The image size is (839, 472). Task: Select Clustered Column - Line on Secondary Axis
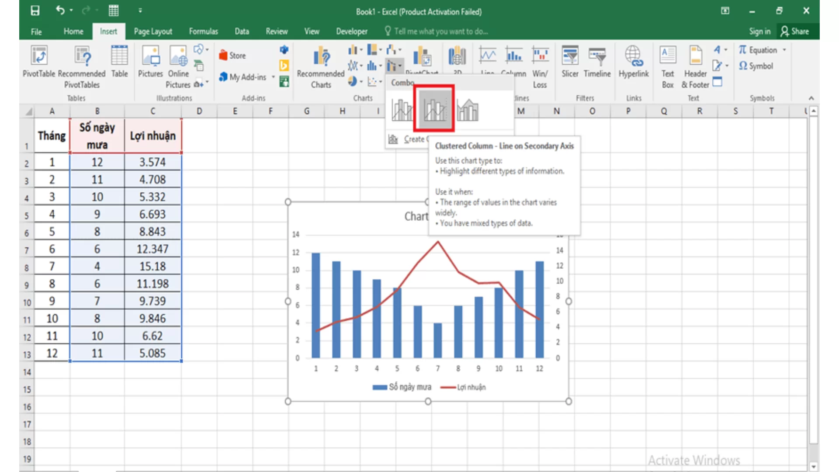[x=434, y=109]
